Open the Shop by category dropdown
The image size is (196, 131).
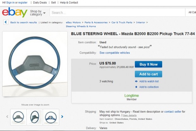pos(38,13)
